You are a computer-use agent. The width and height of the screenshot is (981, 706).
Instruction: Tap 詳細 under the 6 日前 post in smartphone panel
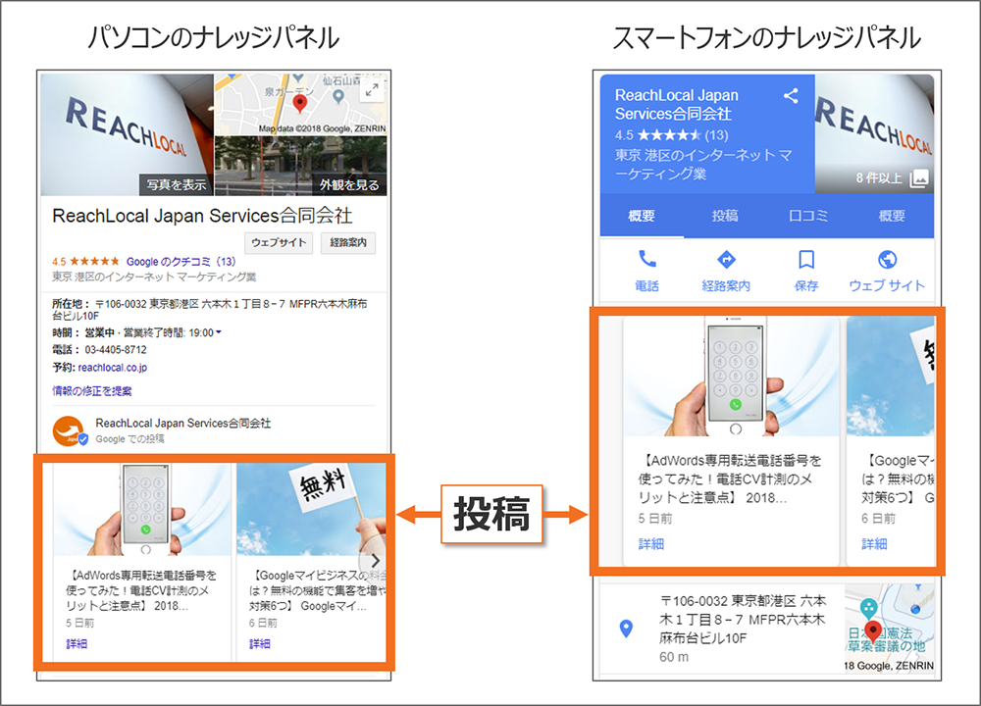(874, 543)
